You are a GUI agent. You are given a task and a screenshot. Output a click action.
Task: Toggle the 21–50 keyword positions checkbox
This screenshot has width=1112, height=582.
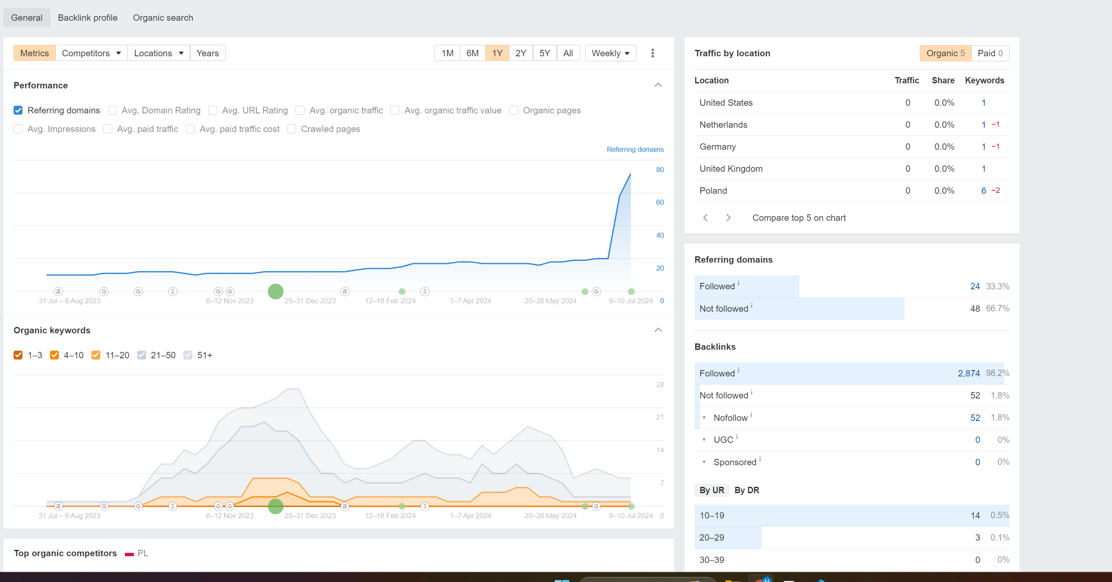[x=141, y=355]
